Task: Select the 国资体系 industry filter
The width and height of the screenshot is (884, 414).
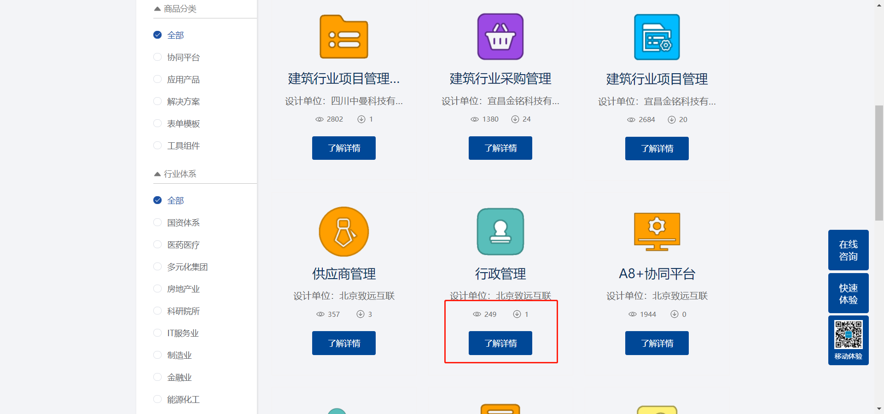Action: [176, 222]
